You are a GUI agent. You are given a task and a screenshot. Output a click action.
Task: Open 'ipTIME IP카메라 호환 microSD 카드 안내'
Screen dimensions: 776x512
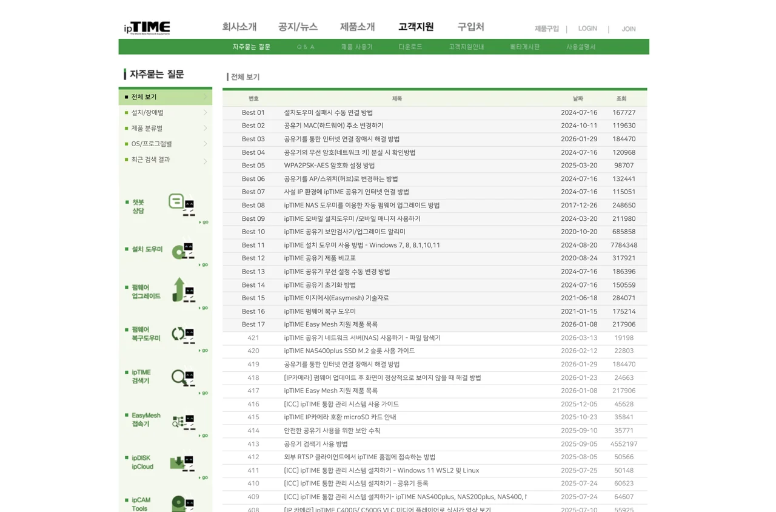(340, 417)
